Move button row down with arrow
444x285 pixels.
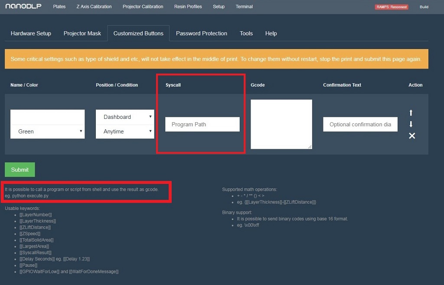pos(411,124)
